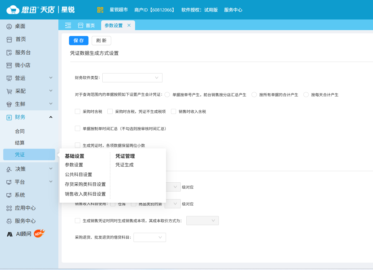The height and width of the screenshot is (270, 373).
Task: Collapse sidebar with the menu fold icon
Action: pyautogui.click(x=68, y=25)
